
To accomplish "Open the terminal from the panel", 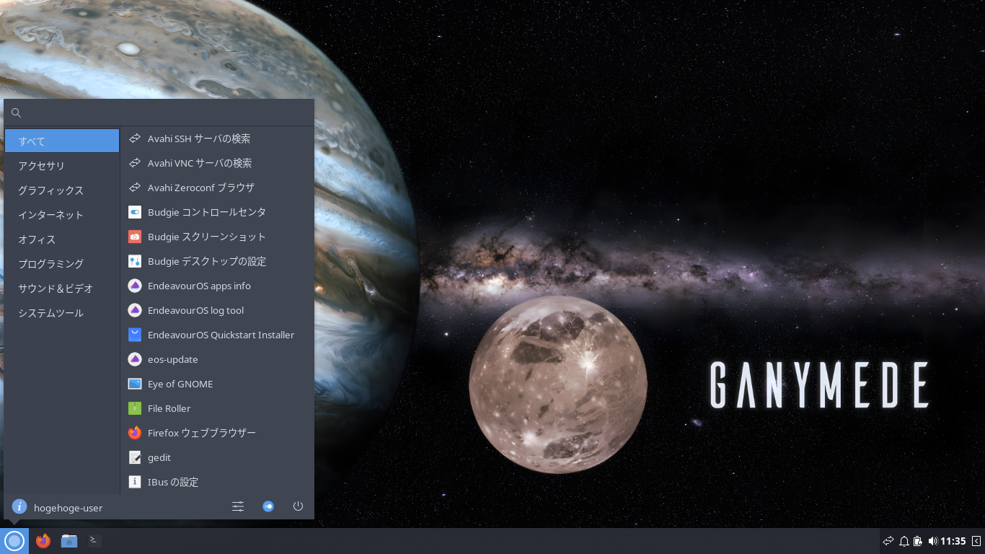I will (95, 540).
